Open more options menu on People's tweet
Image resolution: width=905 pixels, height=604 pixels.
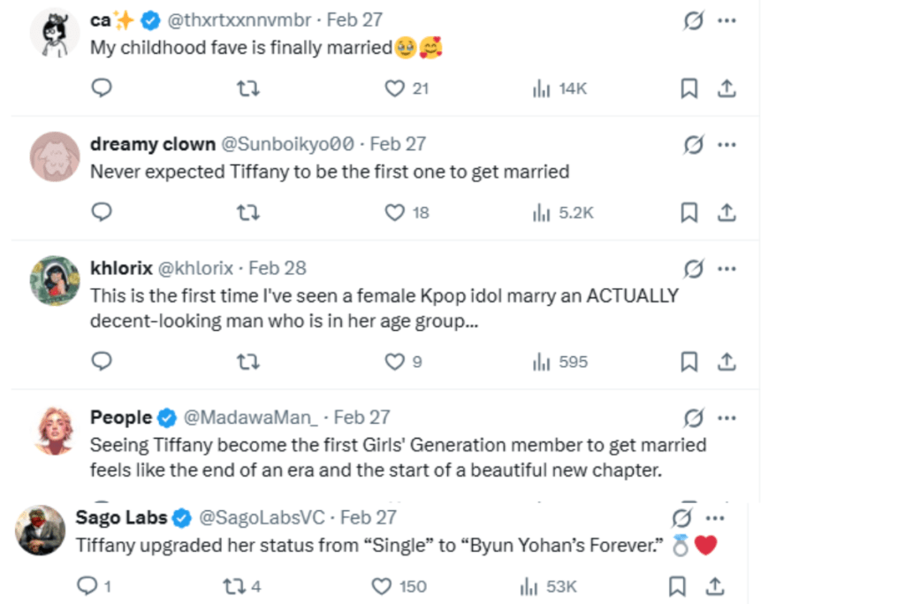727,417
